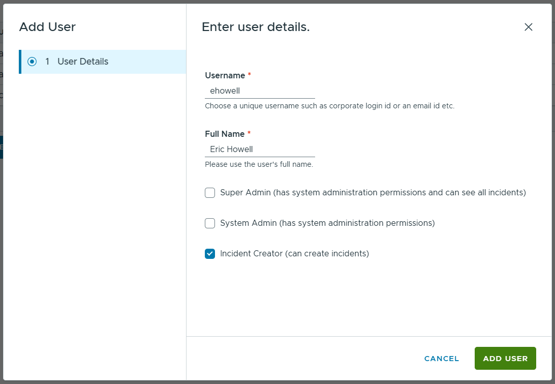Click the unique username hint text
This screenshot has width=555, height=384.
329,106
